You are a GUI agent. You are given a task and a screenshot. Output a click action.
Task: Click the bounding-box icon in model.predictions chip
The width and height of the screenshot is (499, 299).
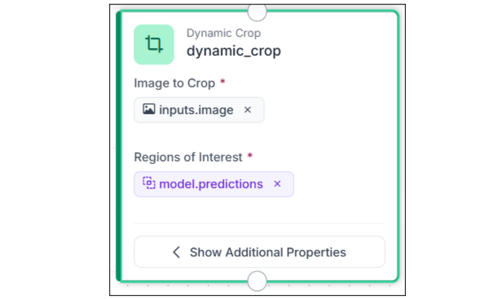click(x=149, y=184)
